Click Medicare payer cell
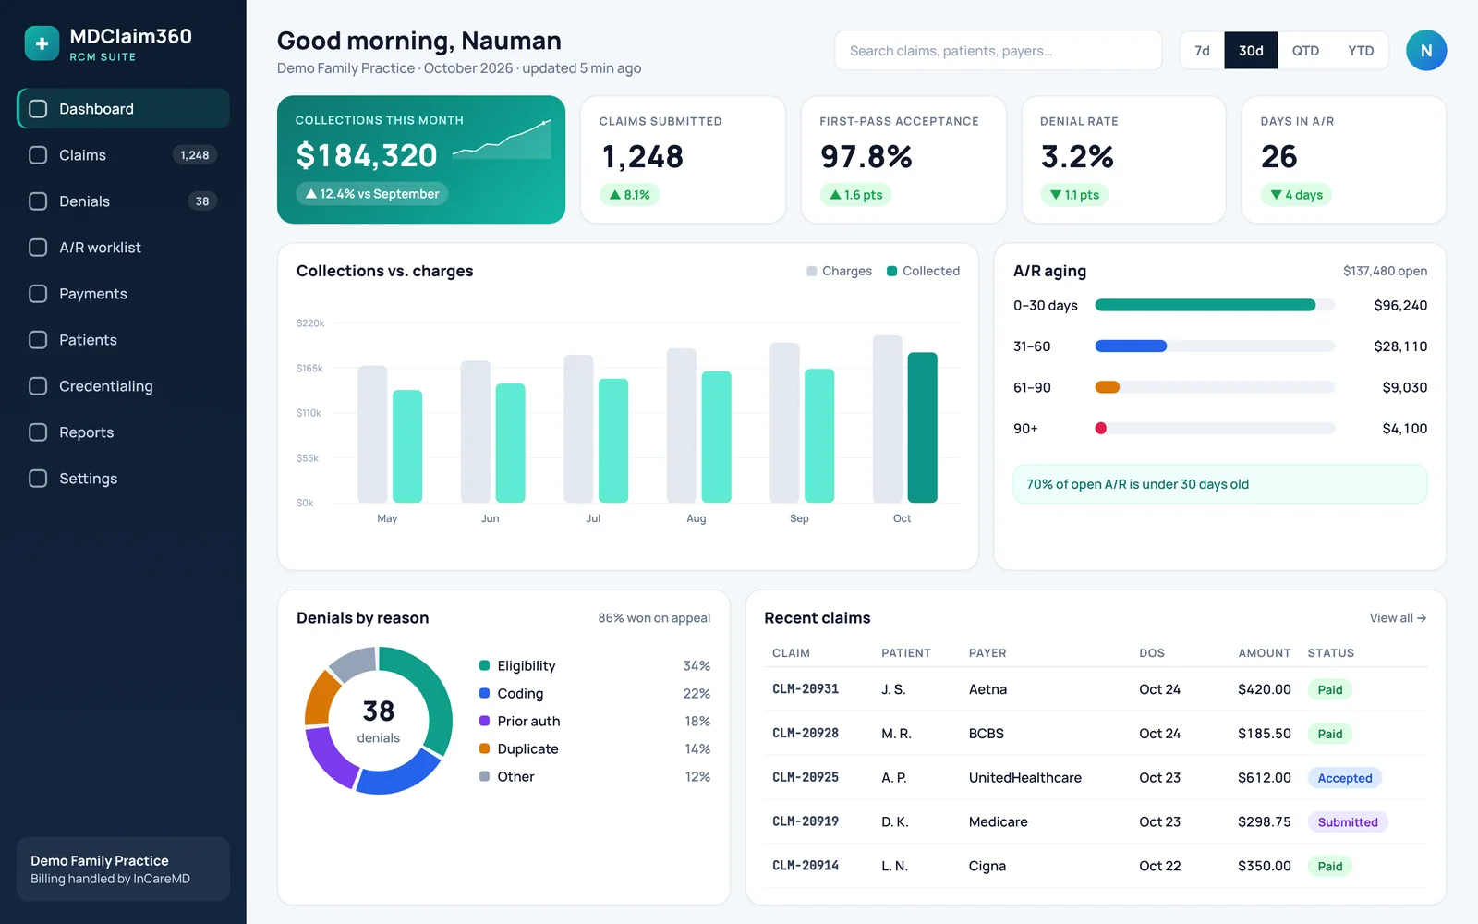The height and width of the screenshot is (924, 1478). tap(999, 822)
